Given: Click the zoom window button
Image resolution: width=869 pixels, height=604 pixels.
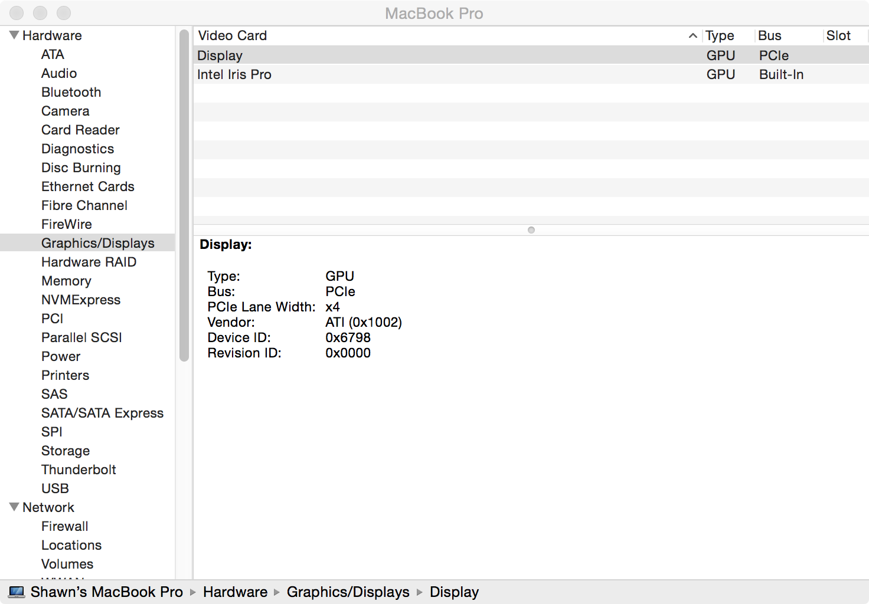Looking at the screenshot, I should [64, 12].
